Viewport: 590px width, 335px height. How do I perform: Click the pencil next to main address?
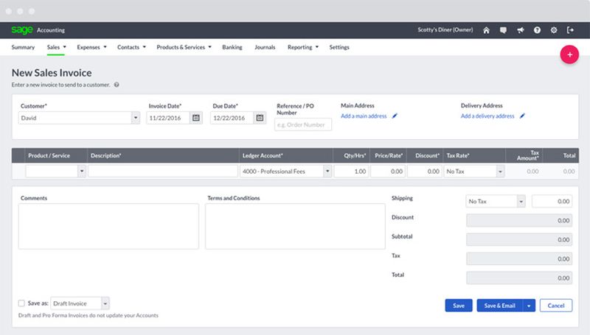pos(395,116)
